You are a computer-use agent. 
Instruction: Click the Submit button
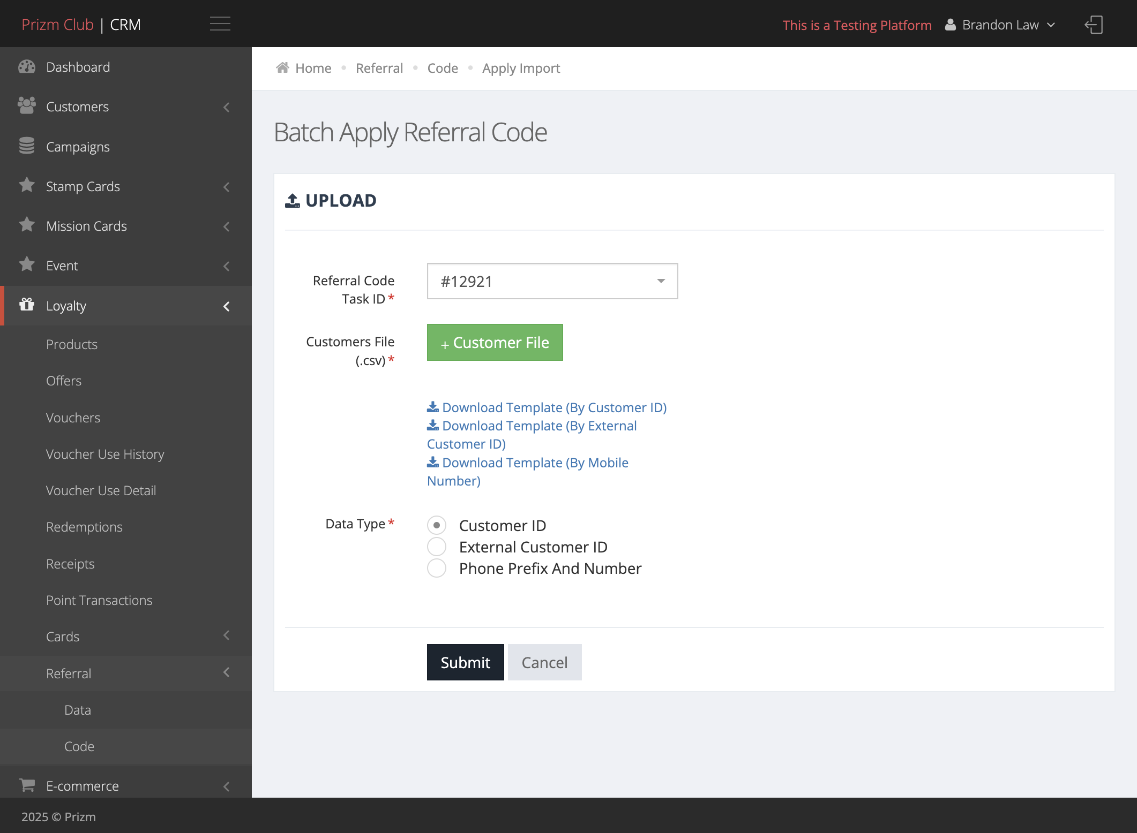tap(465, 662)
